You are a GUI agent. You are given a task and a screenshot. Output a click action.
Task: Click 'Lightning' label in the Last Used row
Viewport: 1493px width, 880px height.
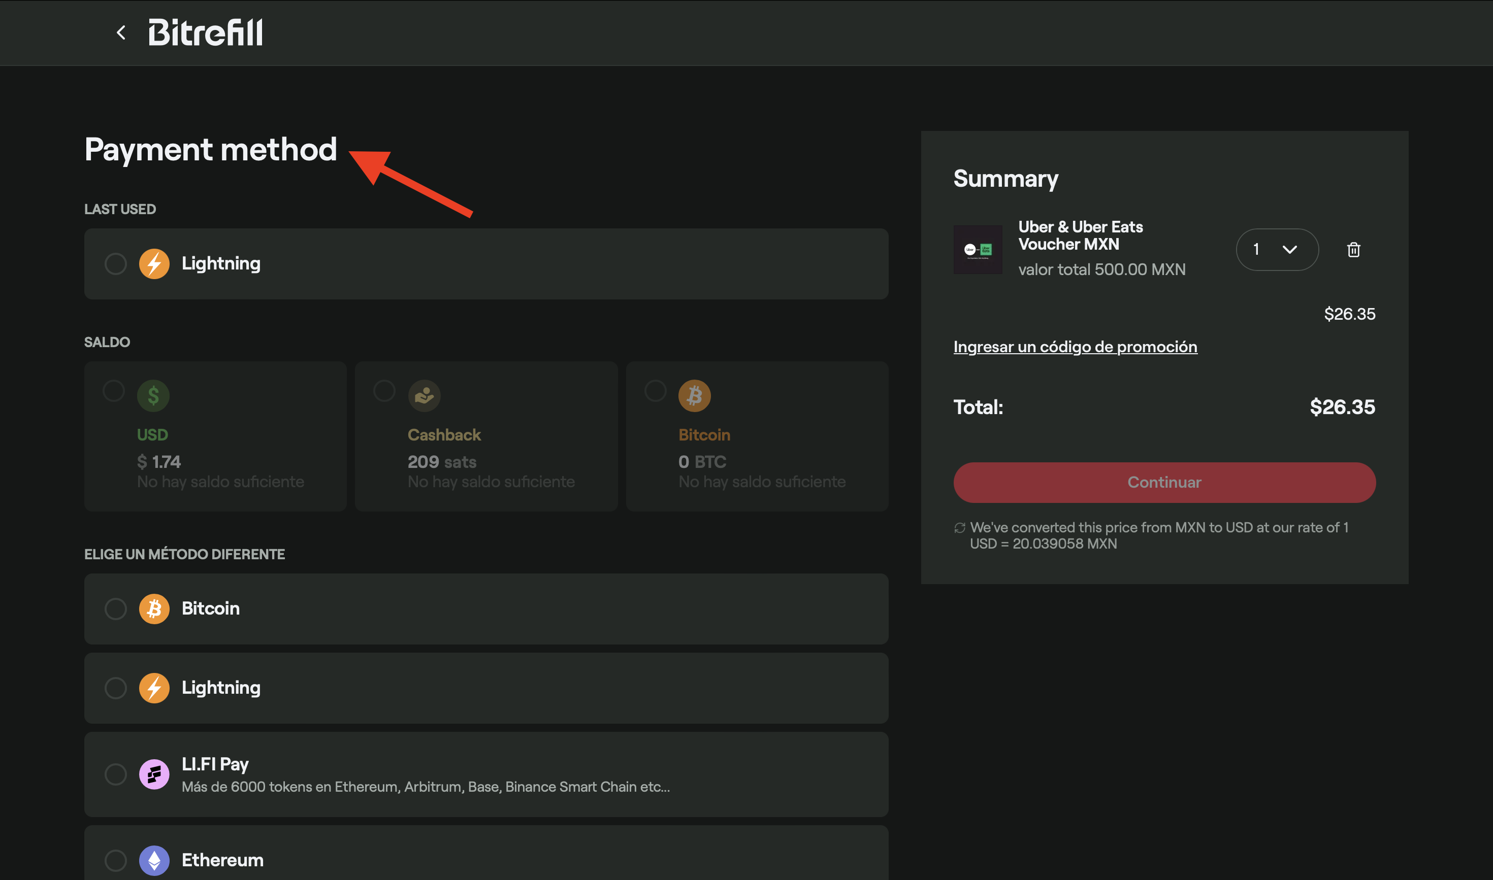coord(221,264)
